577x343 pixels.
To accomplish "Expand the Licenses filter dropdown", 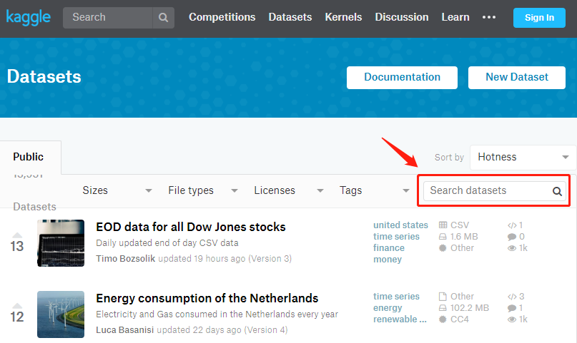I will (x=289, y=190).
